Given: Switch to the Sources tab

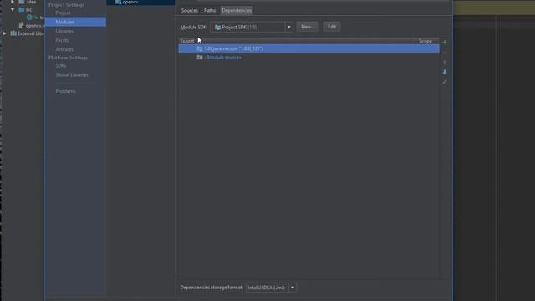Looking at the screenshot, I should [190, 11].
